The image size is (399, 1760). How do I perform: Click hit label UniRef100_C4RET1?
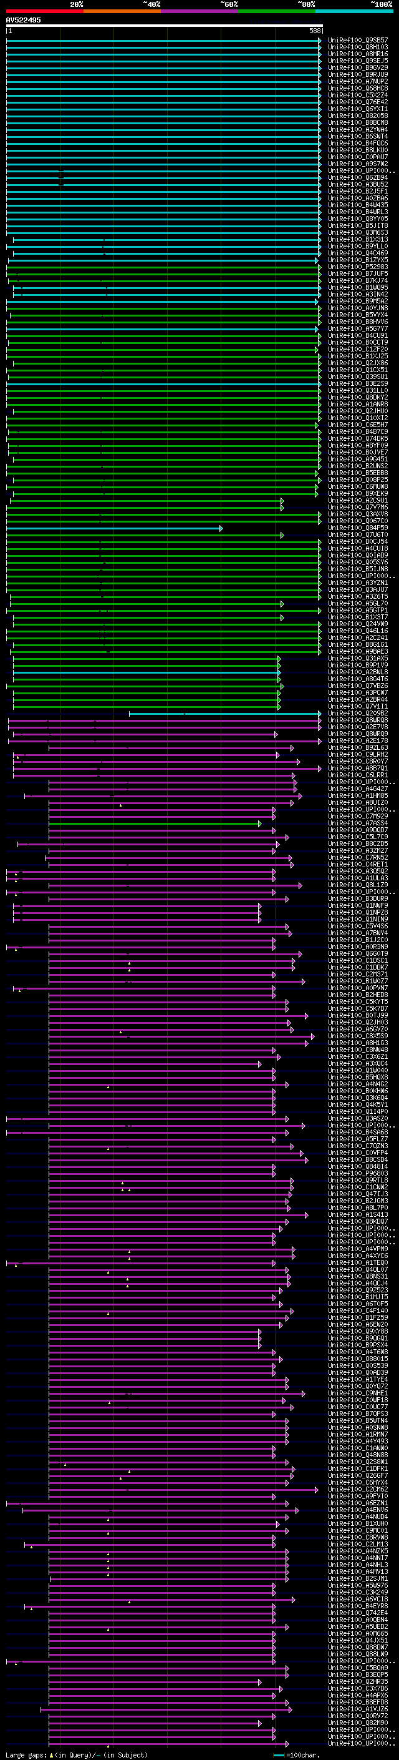358,863
